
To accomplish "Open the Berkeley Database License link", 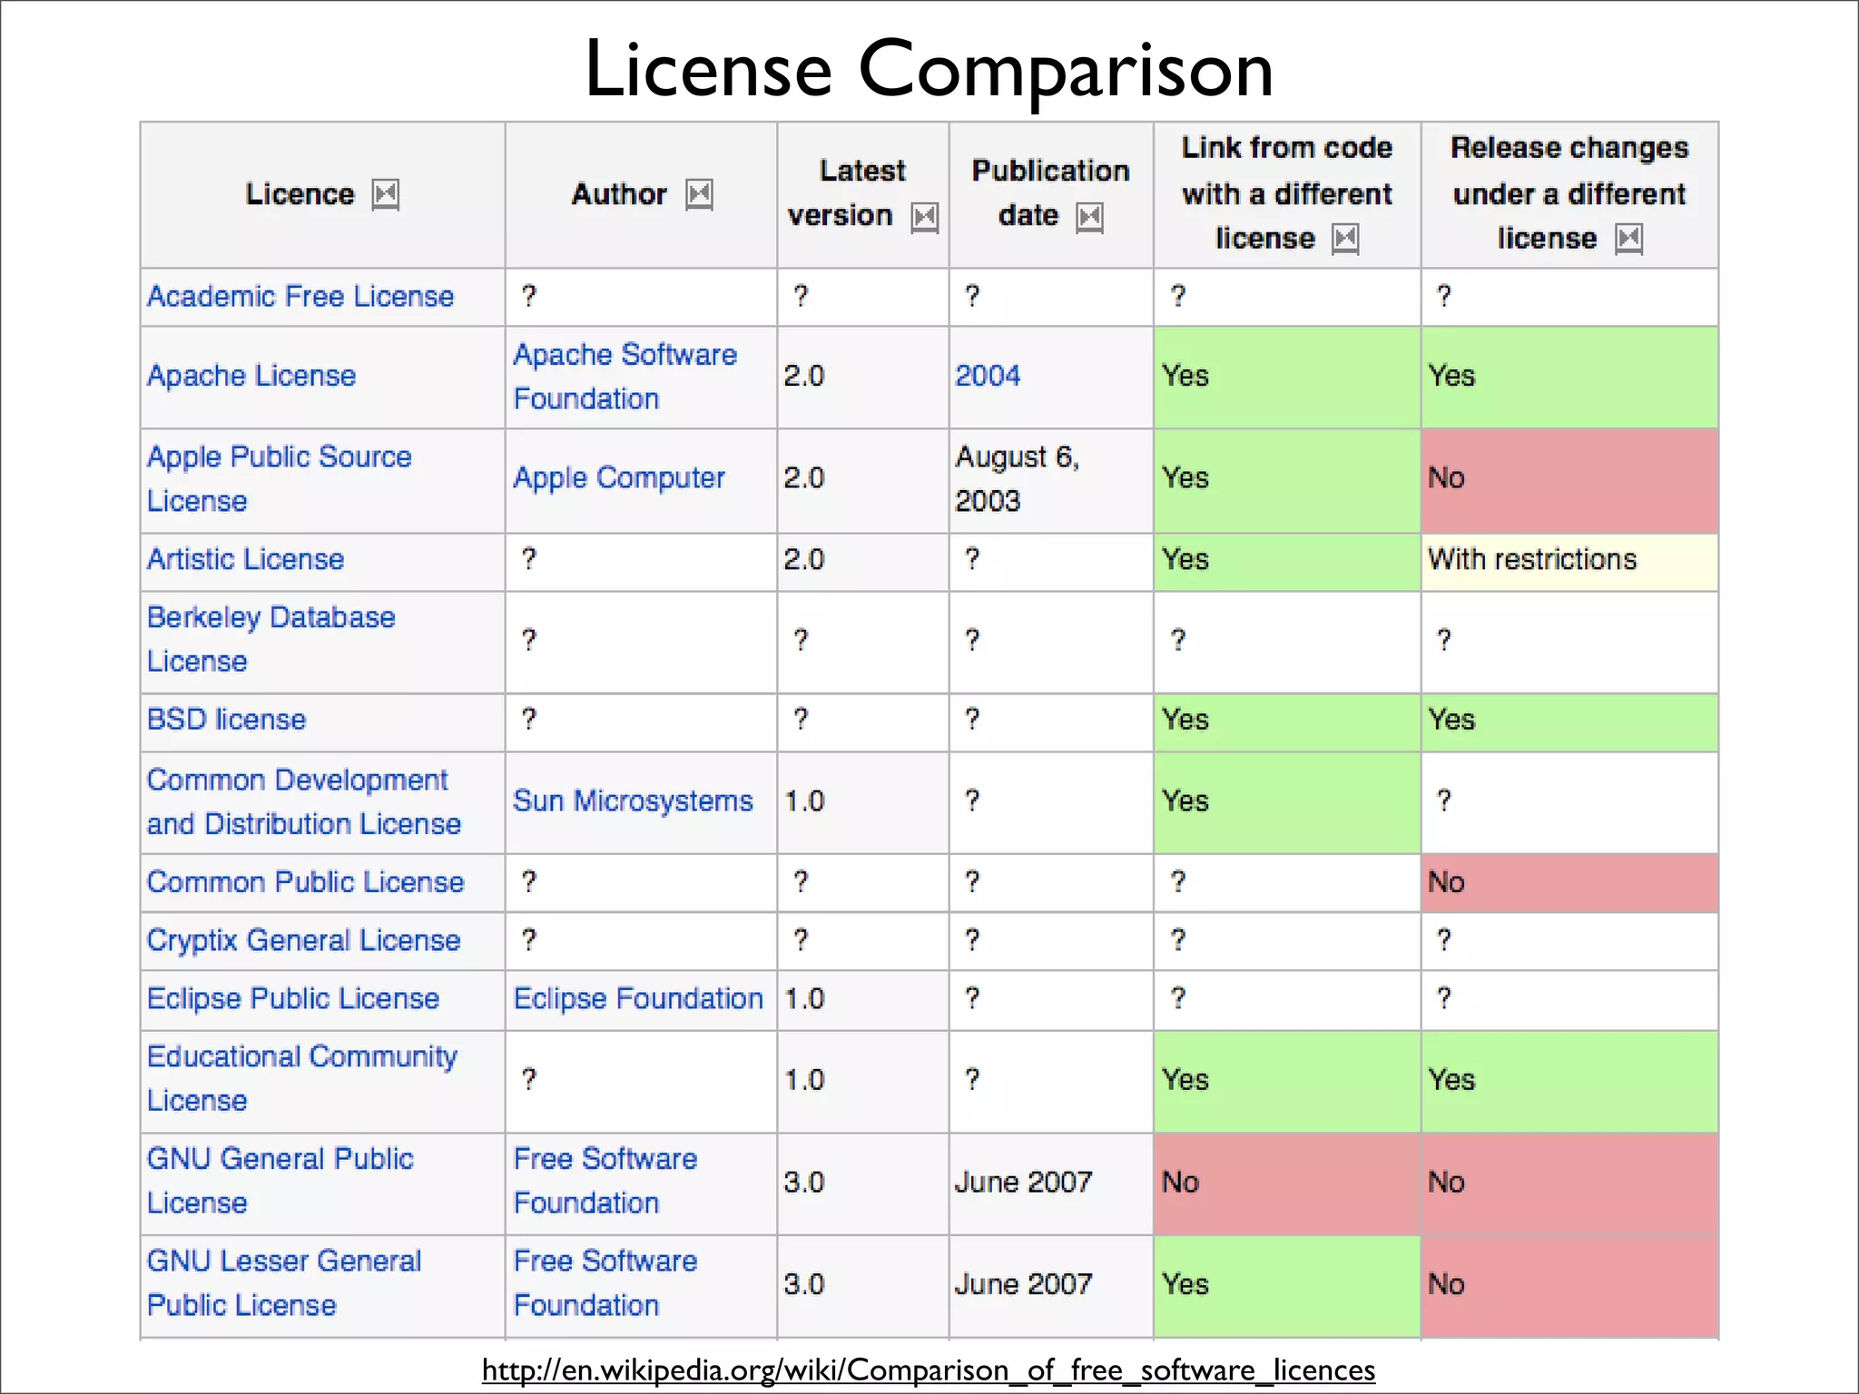I will [x=271, y=639].
